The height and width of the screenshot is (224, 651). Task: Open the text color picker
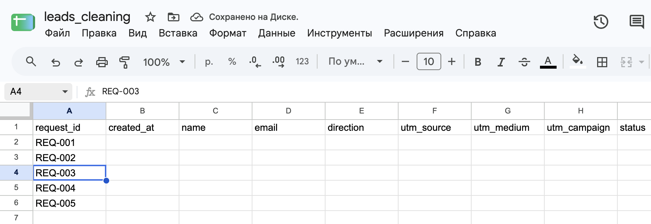[x=548, y=62]
